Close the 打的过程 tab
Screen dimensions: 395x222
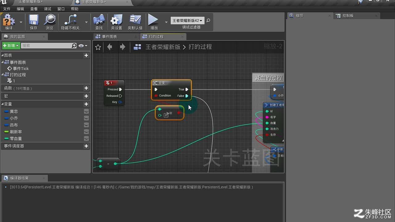[x=182, y=37]
